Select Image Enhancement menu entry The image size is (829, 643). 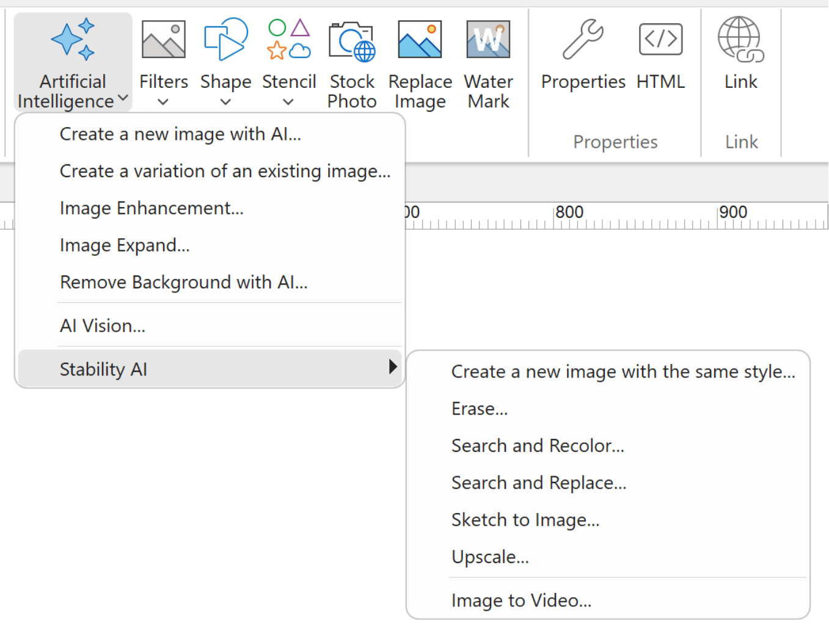[x=210, y=209]
